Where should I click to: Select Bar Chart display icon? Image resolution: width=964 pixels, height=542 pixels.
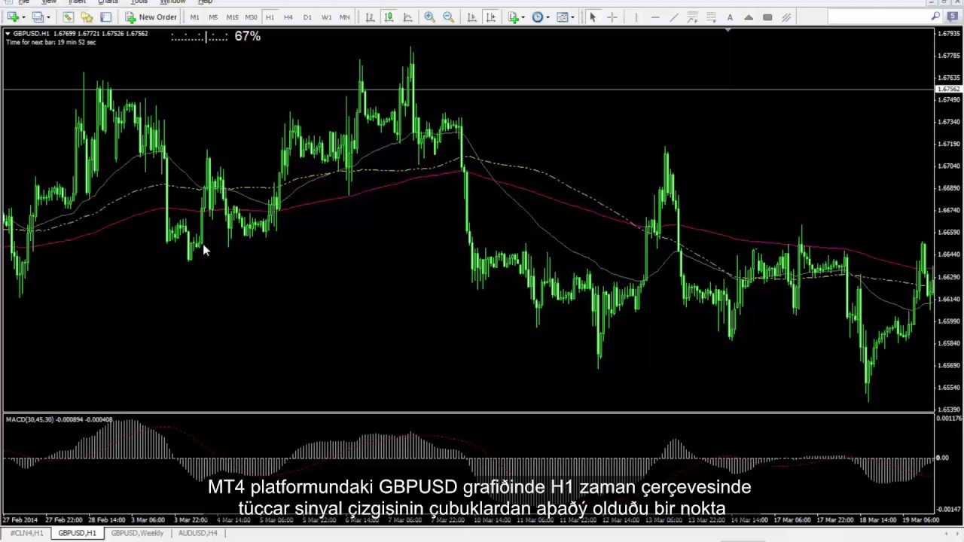click(x=370, y=17)
